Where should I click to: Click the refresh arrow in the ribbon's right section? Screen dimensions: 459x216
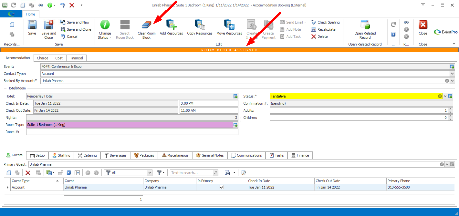(393, 24)
